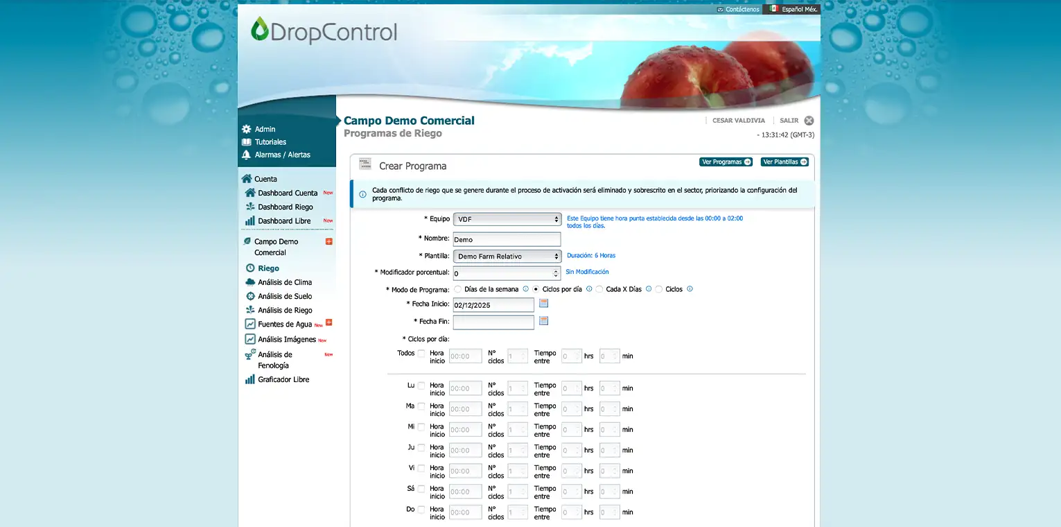Choose the Cada X Días program mode
Screen dimensions: 1061x527
coord(599,289)
